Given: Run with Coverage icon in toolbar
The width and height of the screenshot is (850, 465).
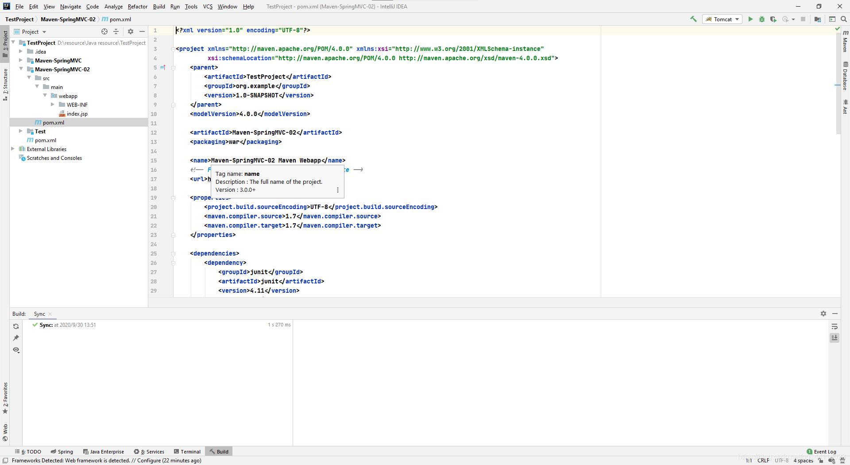Looking at the screenshot, I should pos(773,19).
